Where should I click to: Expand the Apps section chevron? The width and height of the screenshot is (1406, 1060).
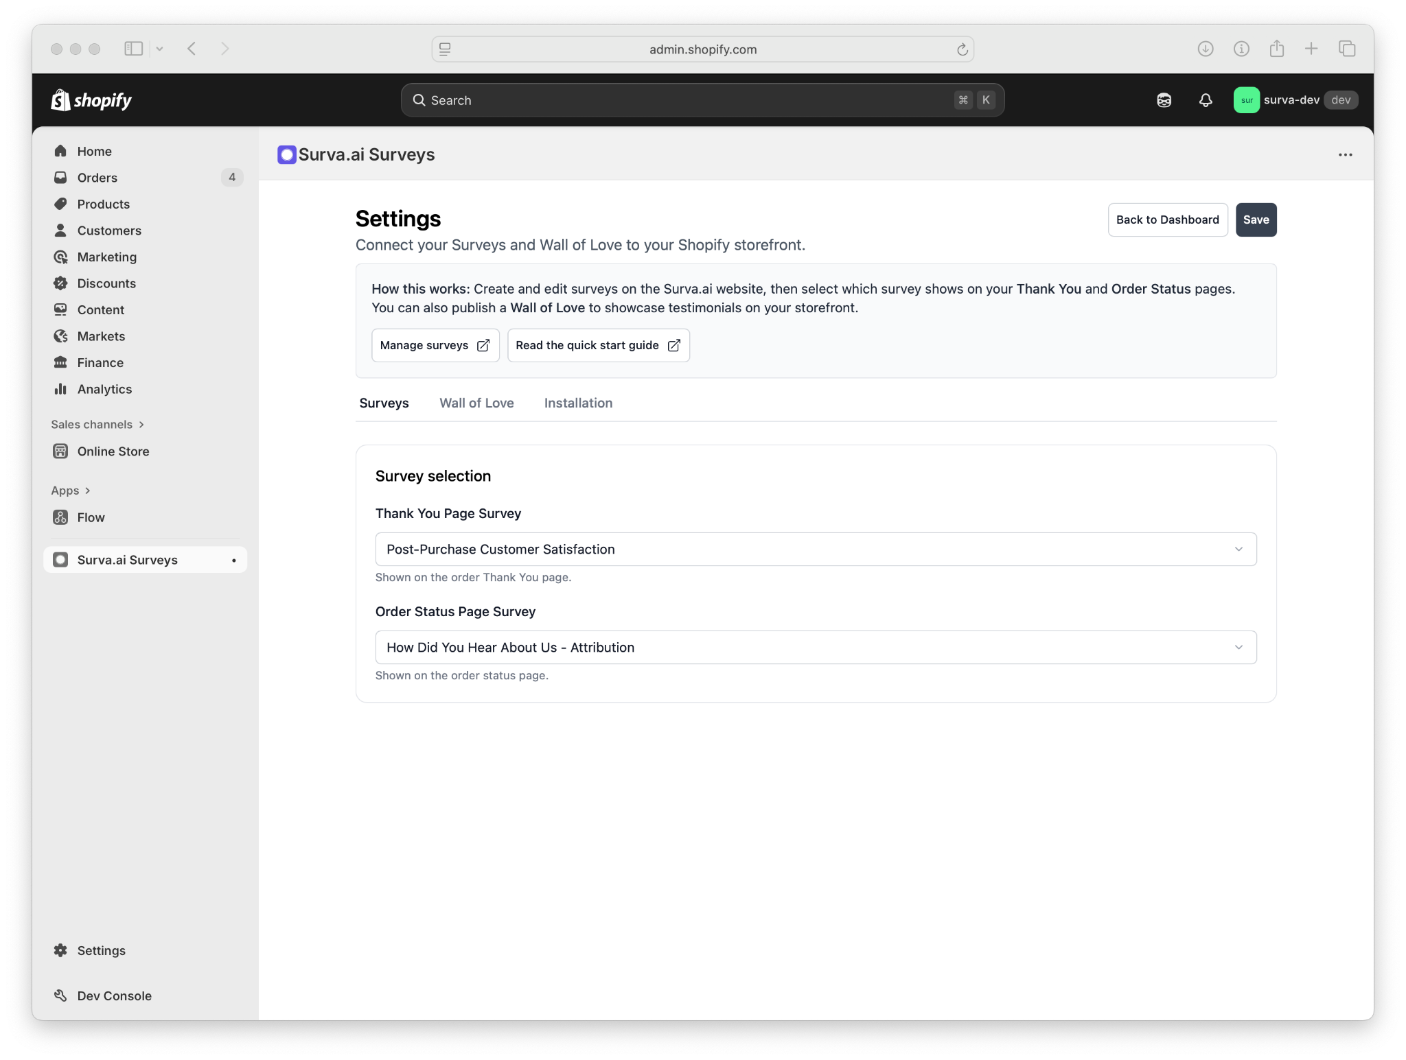(87, 491)
